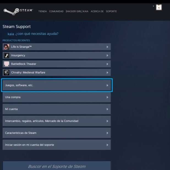Expand the Insurgency row arrow
Image resolution: width=170 pixels, height=170 pixels.
tap(107, 55)
